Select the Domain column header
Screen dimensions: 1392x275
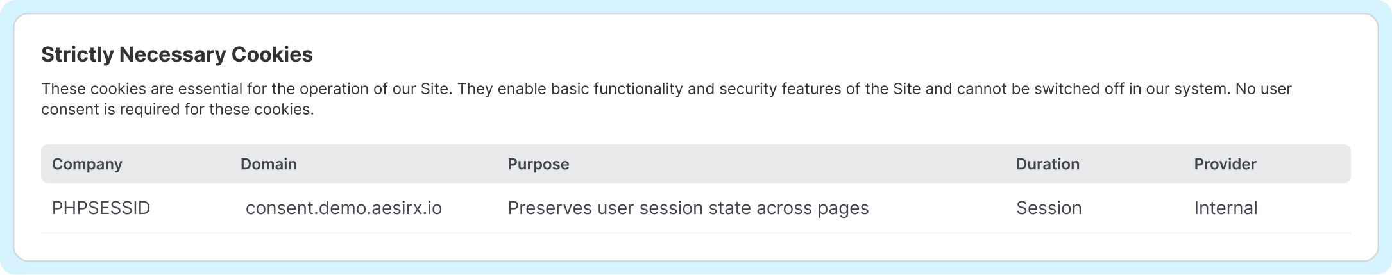pos(268,164)
